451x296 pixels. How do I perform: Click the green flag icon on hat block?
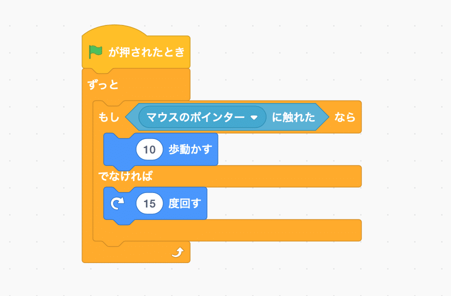point(95,52)
